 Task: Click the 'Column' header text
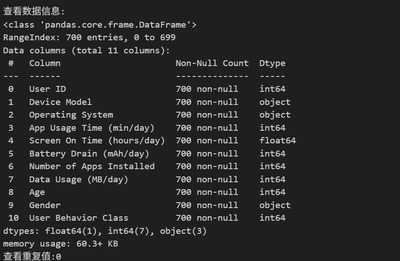tap(45, 63)
